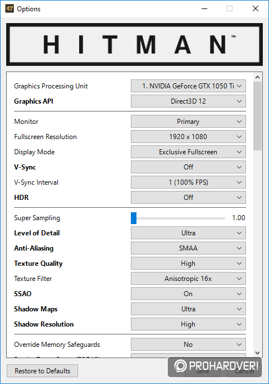269x384 pixels.
Task: Close the Options window
Action: click(x=256, y=8)
